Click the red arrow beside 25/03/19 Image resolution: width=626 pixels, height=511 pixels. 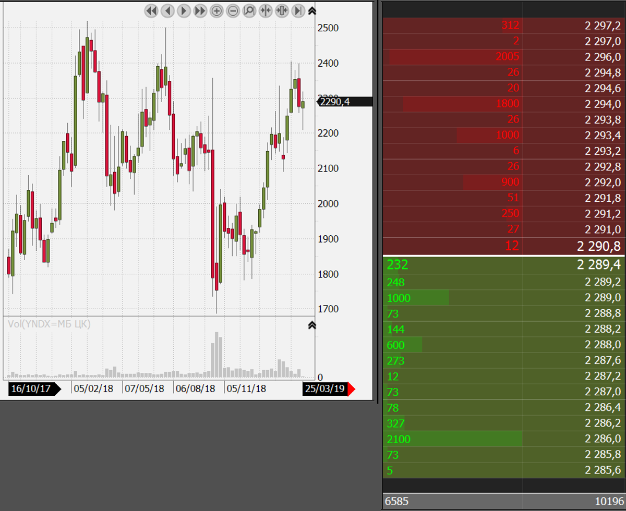(352, 389)
